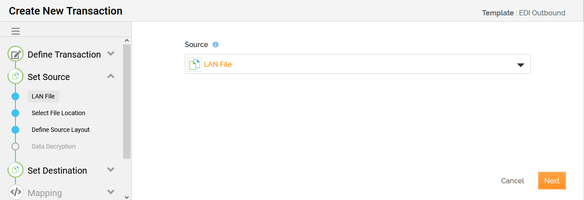This screenshot has width=584, height=200.
Task: Click the LAN File source icon
Action: point(195,64)
